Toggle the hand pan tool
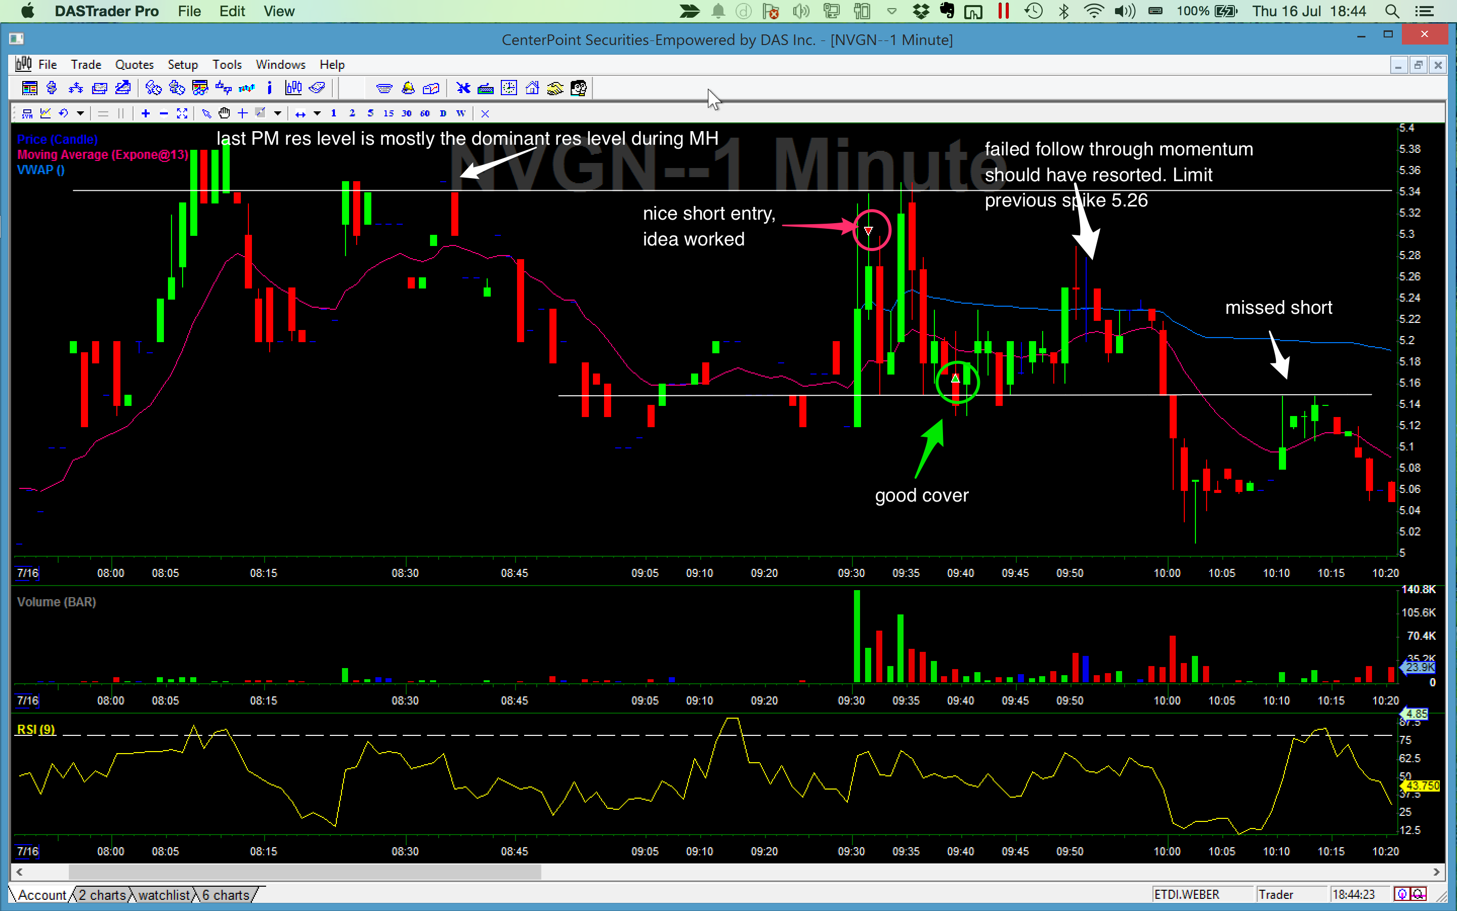The image size is (1457, 911). tap(224, 113)
